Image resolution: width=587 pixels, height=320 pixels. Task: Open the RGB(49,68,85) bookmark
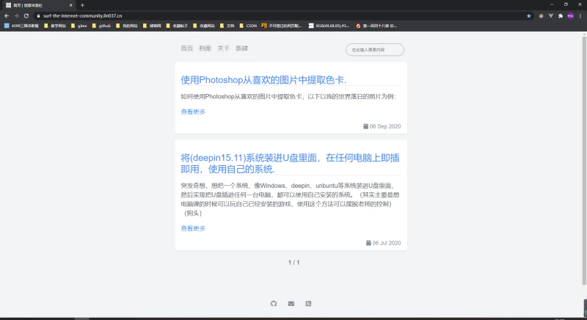[329, 26]
